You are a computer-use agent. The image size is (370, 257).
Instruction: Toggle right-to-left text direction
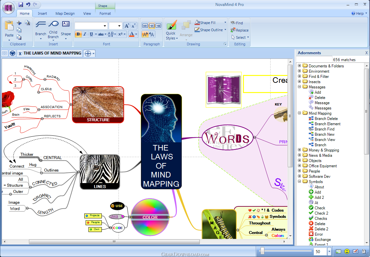pyautogui.click(x=152, y=35)
